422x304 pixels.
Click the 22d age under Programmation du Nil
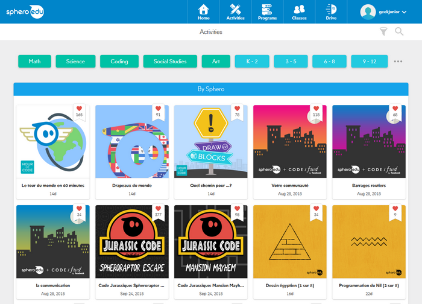pyautogui.click(x=369, y=294)
